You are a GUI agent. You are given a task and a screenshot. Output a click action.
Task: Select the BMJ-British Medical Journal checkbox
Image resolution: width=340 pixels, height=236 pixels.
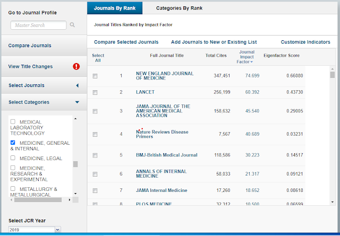coord(95,155)
